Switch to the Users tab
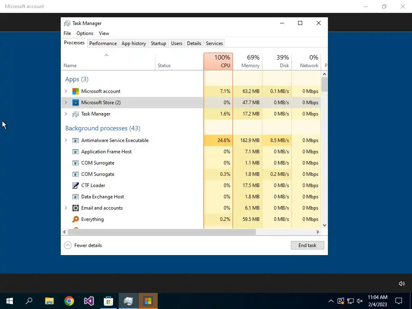 177,43
